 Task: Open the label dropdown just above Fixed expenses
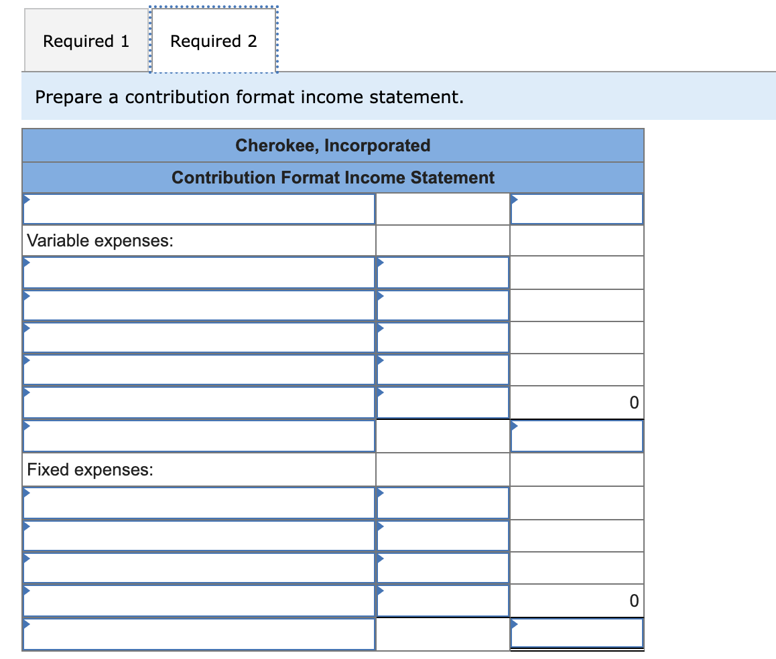199,436
